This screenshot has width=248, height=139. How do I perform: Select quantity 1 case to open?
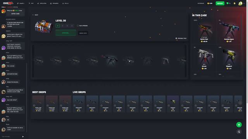(58, 26)
